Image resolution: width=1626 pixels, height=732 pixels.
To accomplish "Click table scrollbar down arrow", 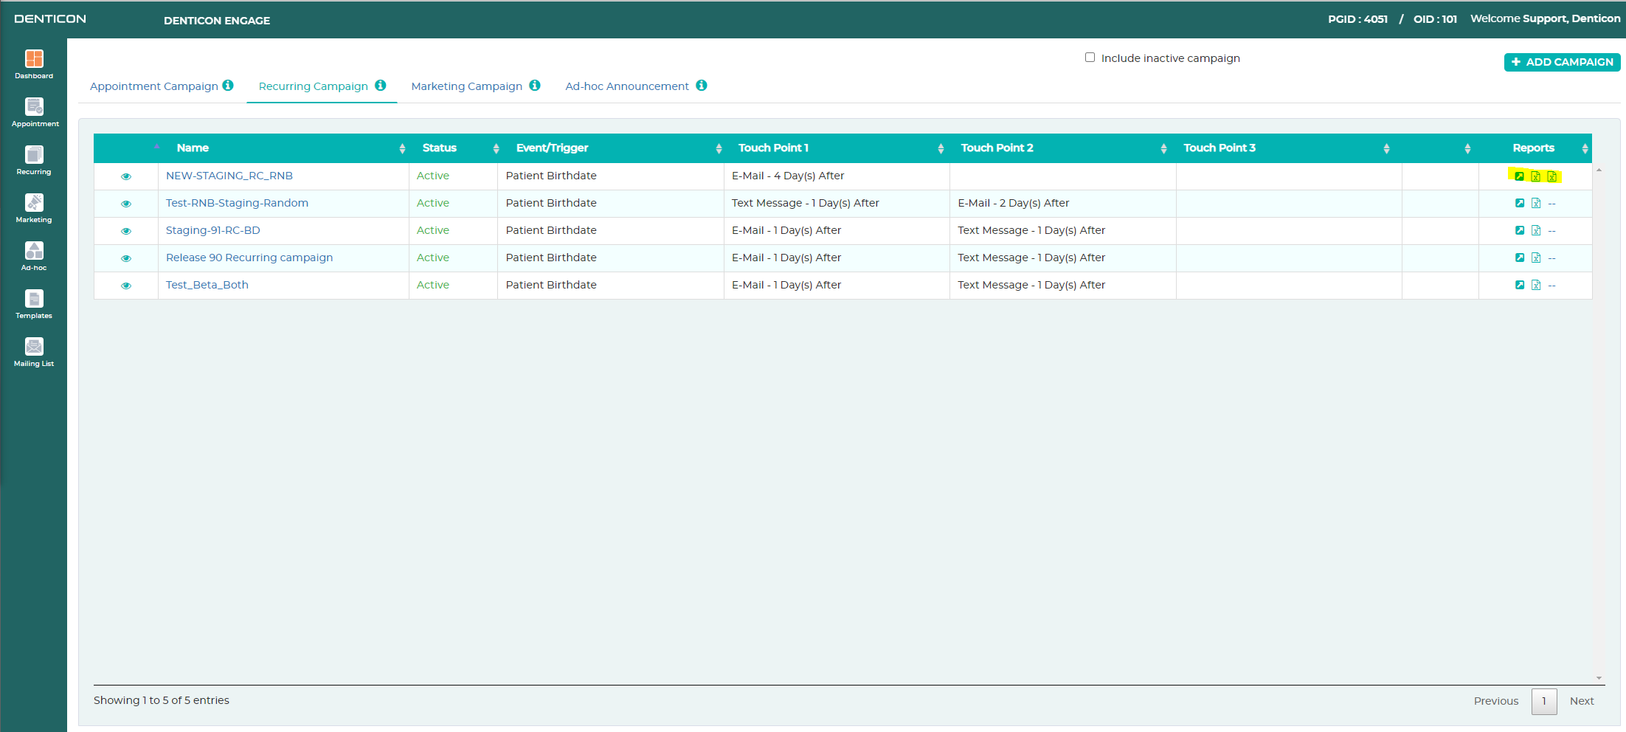I will tap(1599, 677).
